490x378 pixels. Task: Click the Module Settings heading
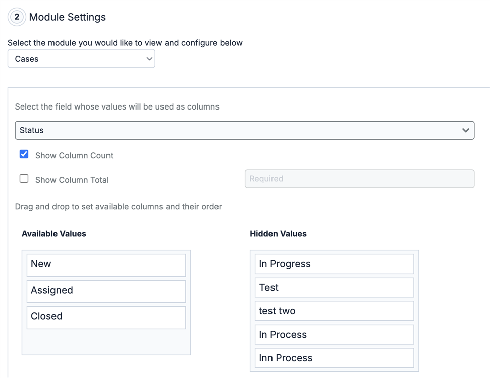pyautogui.click(x=68, y=17)
